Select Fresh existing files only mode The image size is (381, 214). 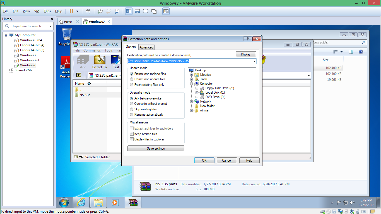point(131,84)
